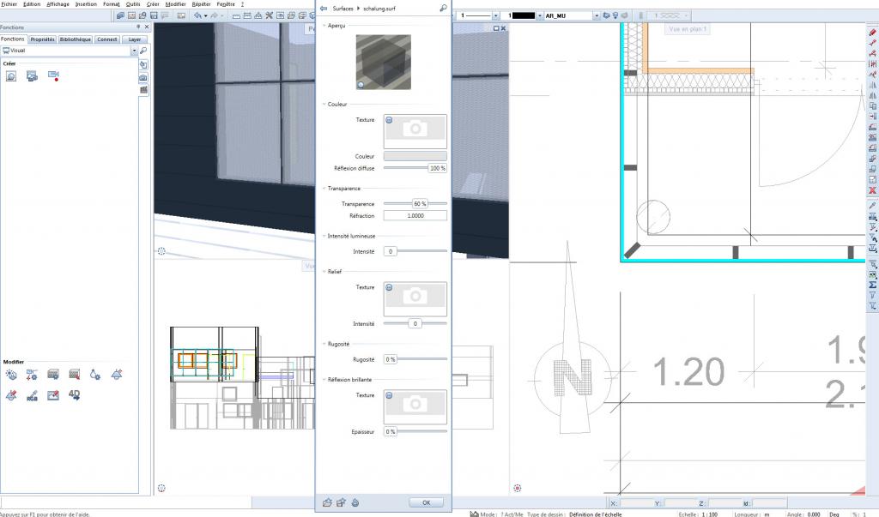Adjust the Intensité lumineuse slider
Image resolution: width=879 pixels, height=517 pixels.
[415, 251]
